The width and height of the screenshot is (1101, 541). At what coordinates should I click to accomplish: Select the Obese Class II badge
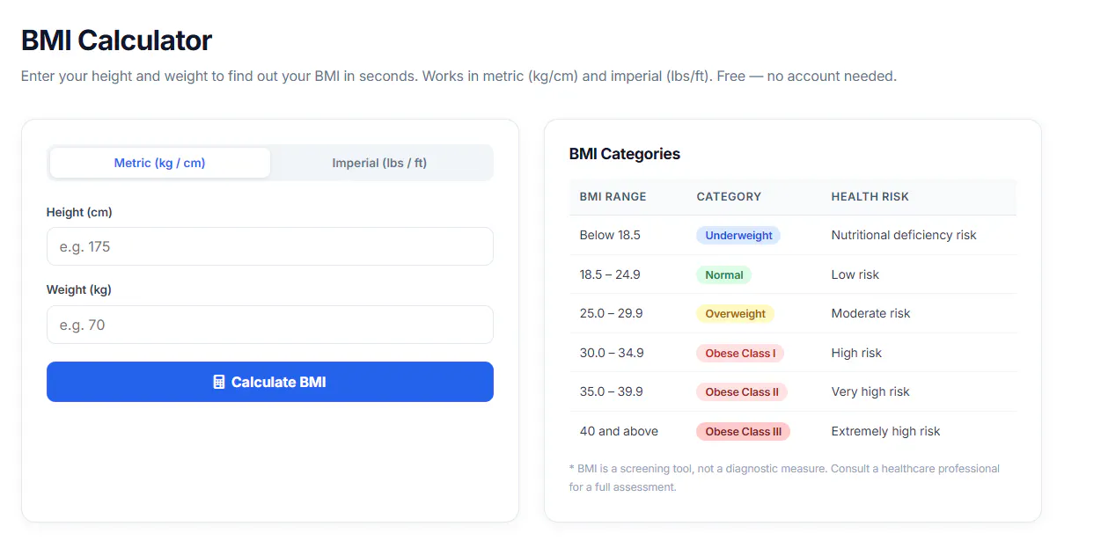[x=742, y=391]
